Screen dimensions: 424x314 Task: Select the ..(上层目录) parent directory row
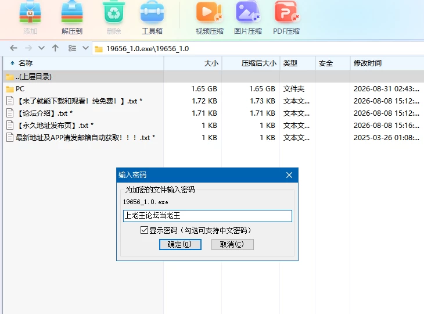(x=214, y=77)
